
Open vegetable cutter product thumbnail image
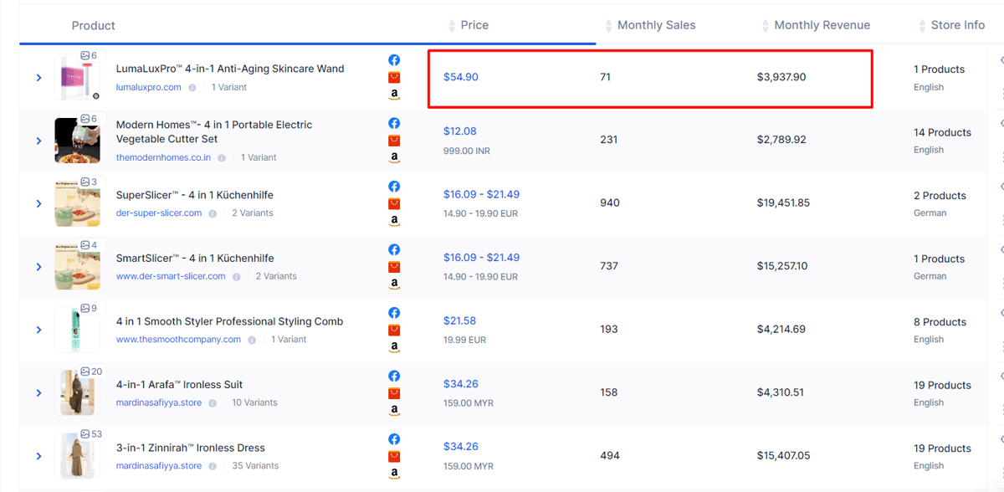[77, 141]
